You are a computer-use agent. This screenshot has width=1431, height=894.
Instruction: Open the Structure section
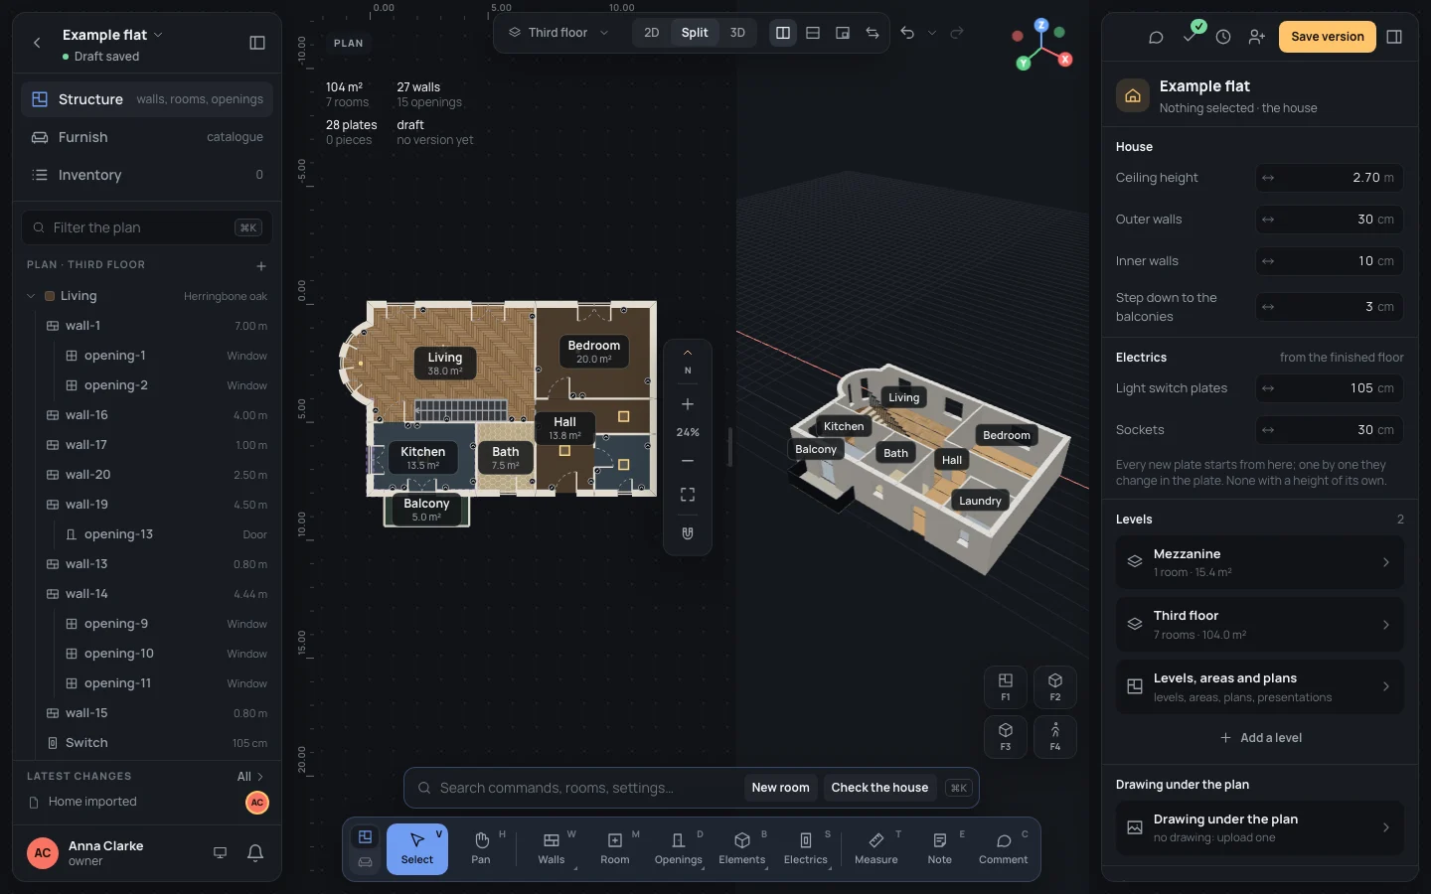pos(147,99)
